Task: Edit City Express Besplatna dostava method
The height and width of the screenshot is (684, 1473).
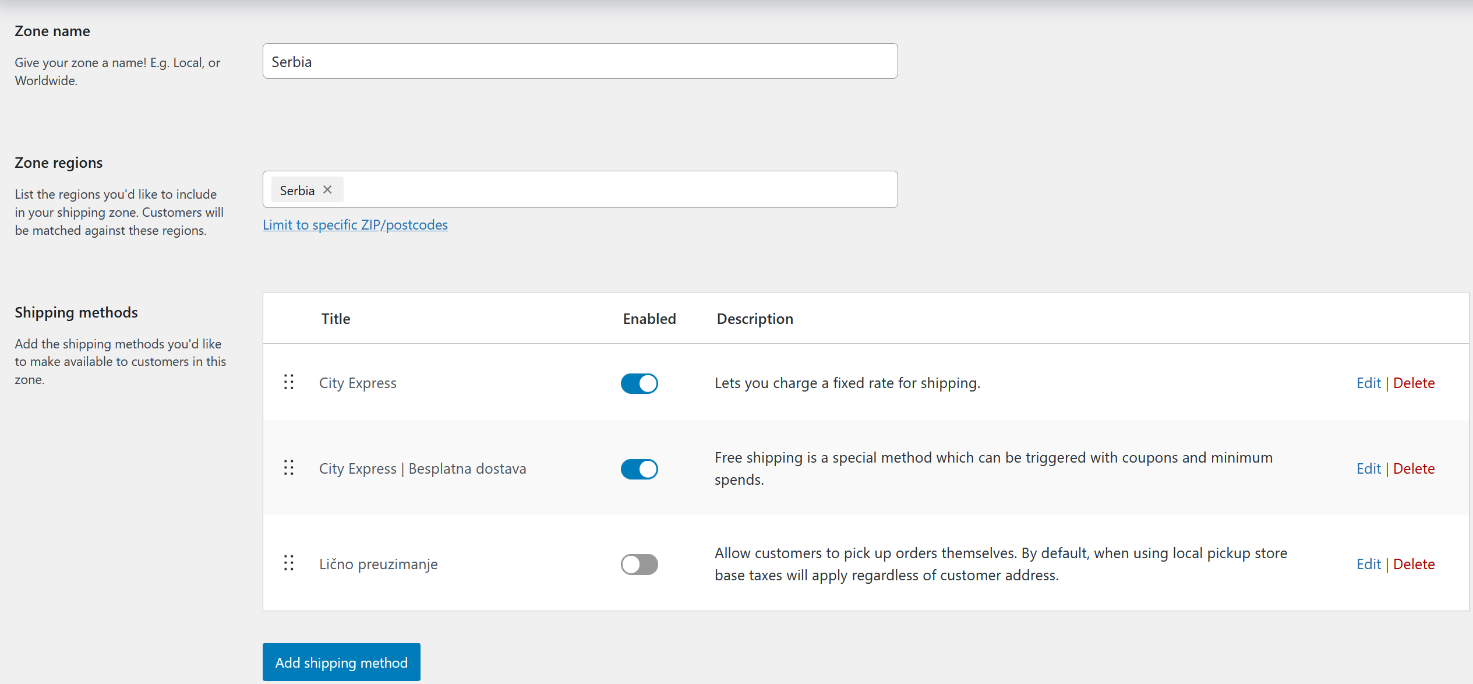Action: pyautogui.click(x=1369, y=468)
